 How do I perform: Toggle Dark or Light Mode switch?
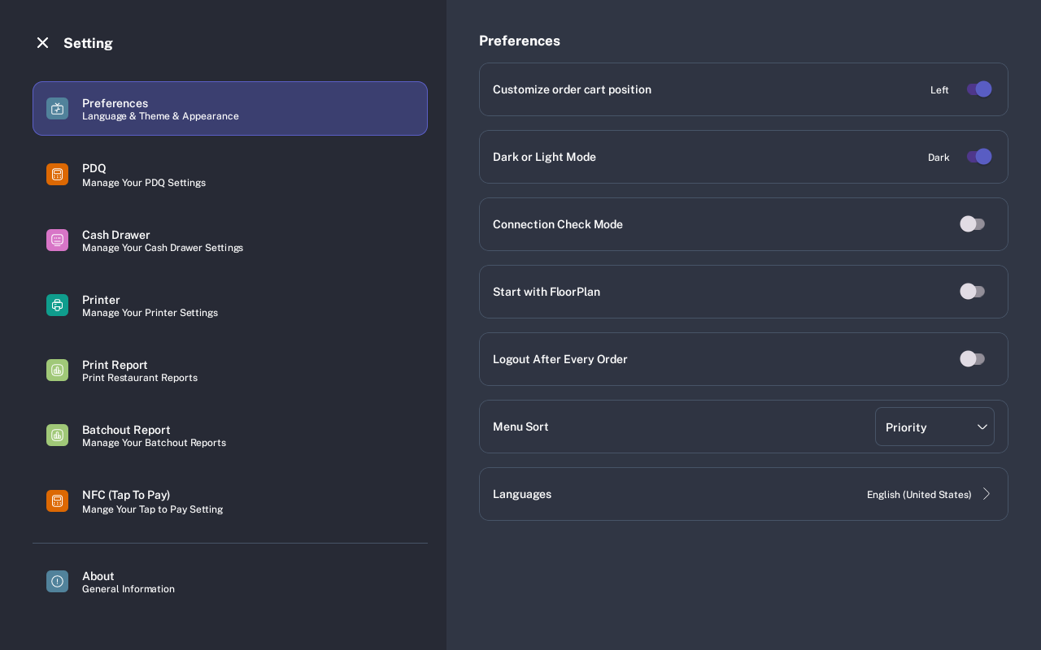point(979,157)
